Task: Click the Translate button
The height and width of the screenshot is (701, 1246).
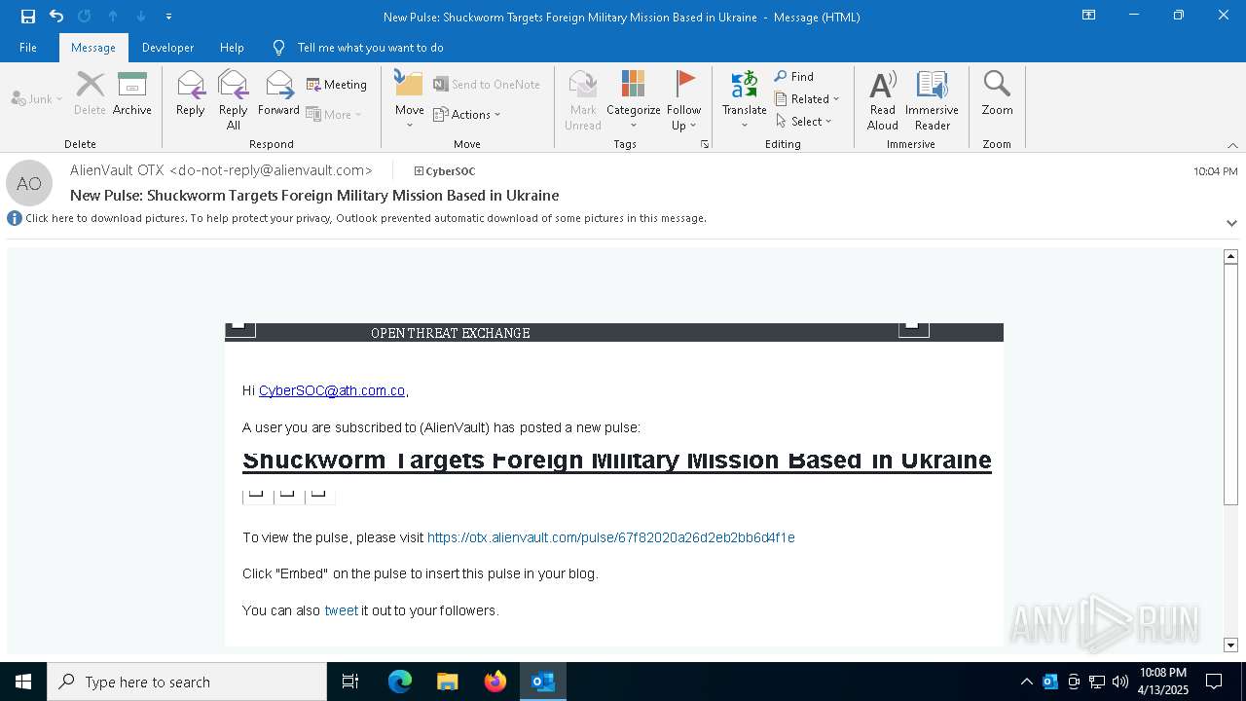Action: pos(745,100)
